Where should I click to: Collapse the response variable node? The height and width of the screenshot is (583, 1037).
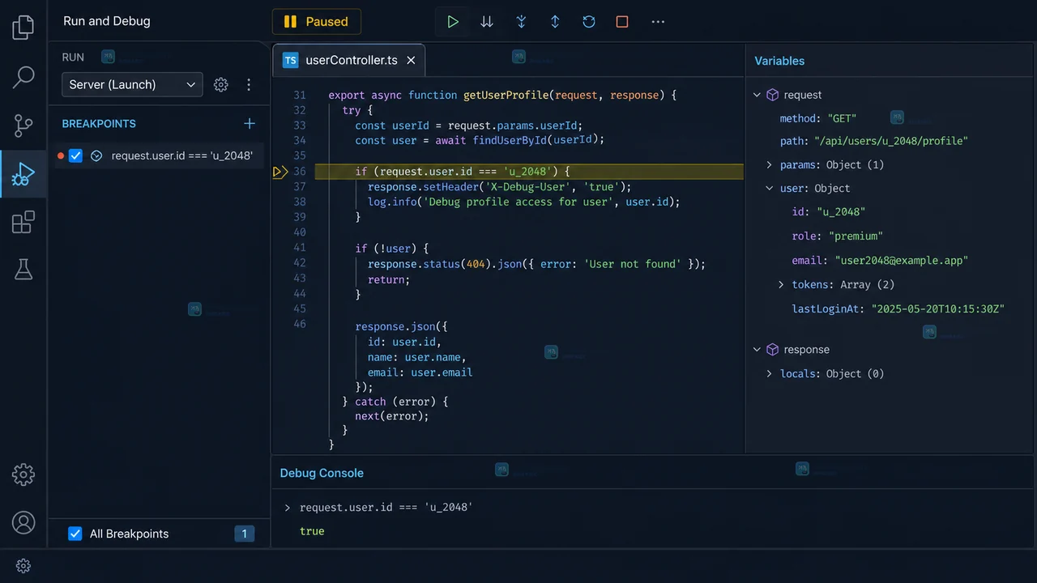coord(757,350)
